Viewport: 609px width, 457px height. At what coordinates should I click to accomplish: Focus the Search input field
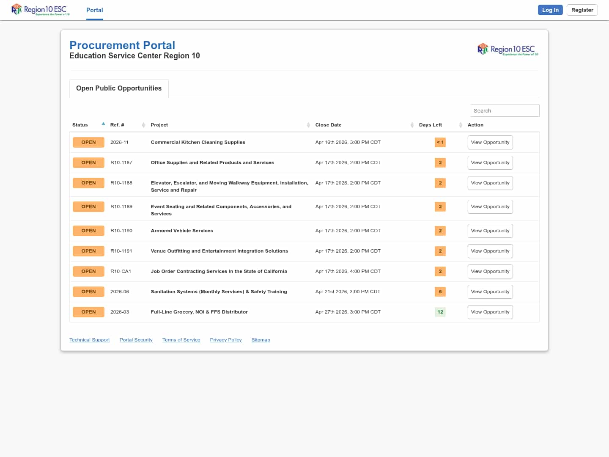[x=505, y=110]
